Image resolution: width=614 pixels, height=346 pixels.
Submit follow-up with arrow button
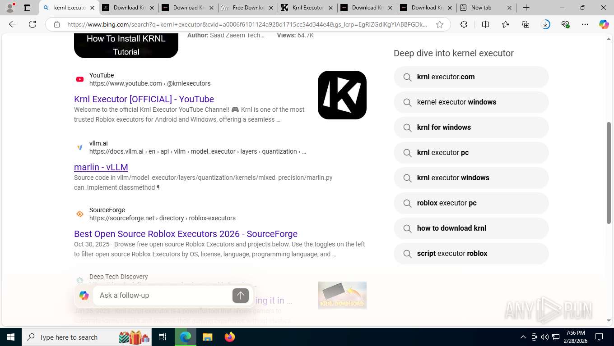coord(241,296)
